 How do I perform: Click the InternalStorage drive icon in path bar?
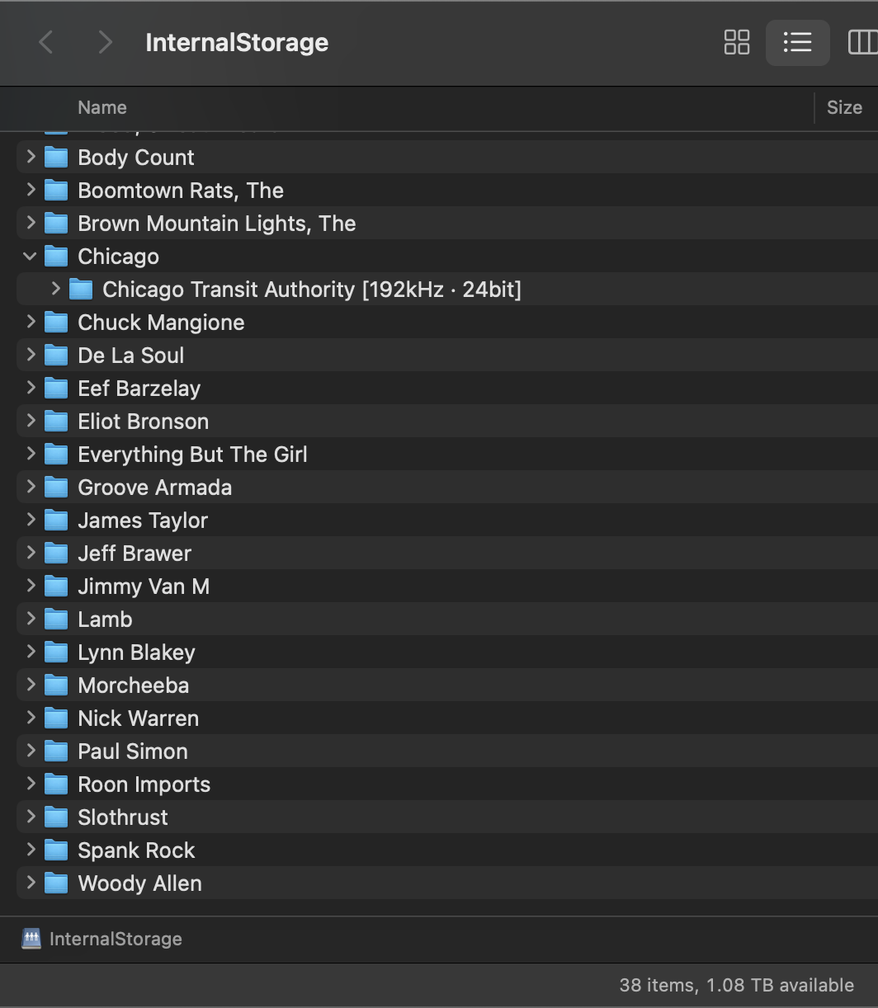pos(31,939)
